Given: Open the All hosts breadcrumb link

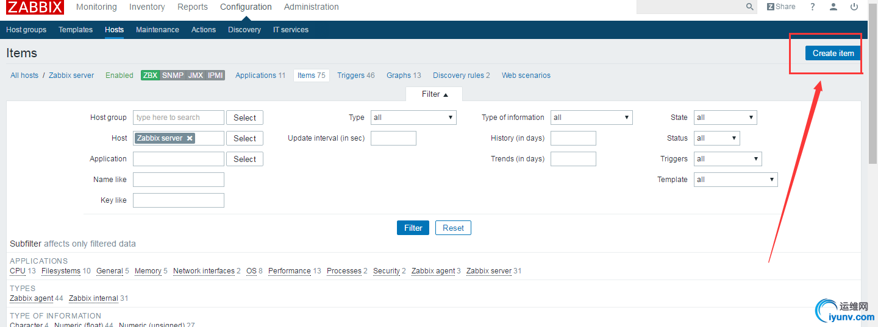Looking at the screenshot, I should (x=24, y=76).
